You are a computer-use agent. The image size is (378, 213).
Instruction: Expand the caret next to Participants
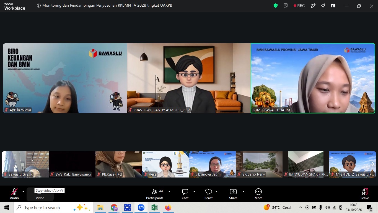[x=169, y=192]
